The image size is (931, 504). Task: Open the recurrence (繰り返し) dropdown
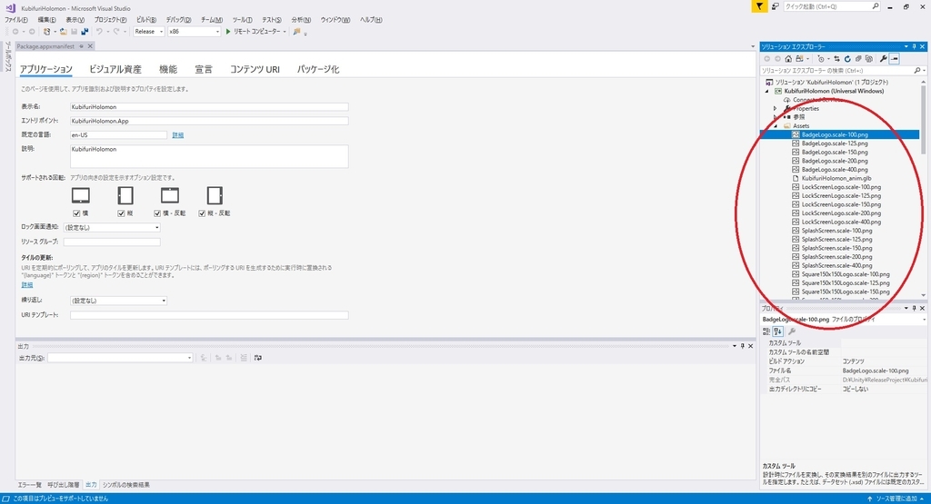[x=118, y=301]
